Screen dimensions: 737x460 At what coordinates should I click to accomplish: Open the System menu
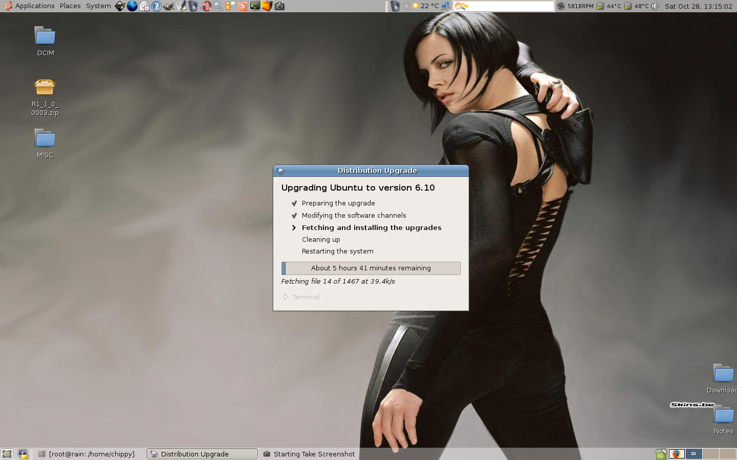click(98, 6)
